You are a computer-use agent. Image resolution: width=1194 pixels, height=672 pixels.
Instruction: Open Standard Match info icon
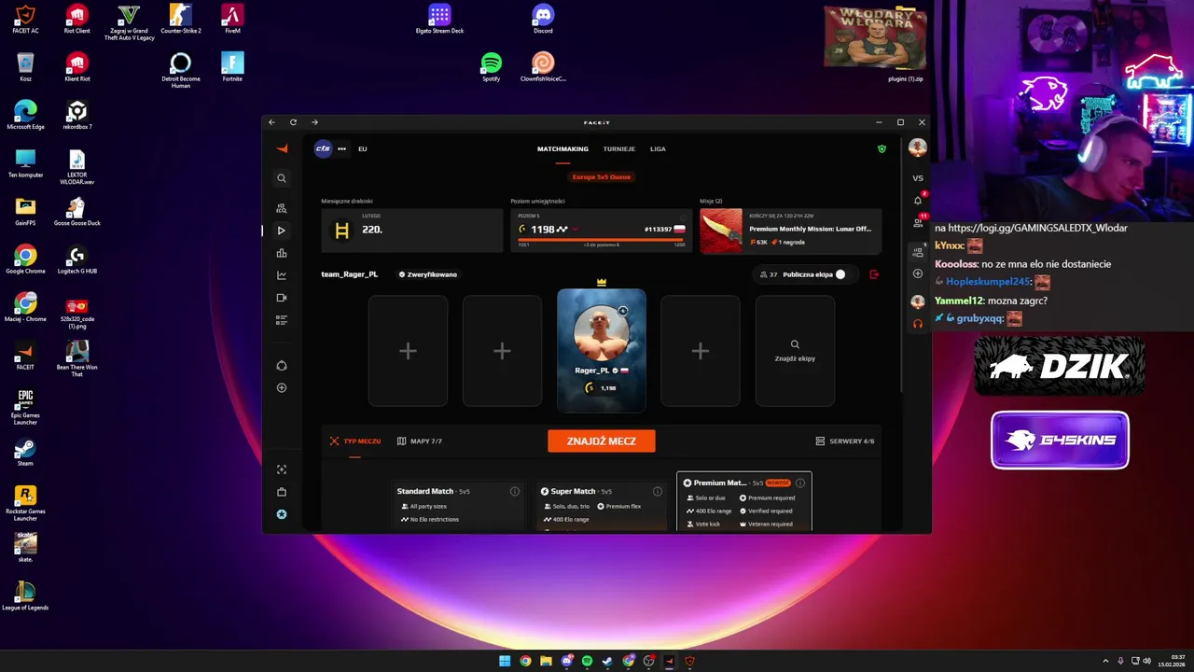pos(515,491)
